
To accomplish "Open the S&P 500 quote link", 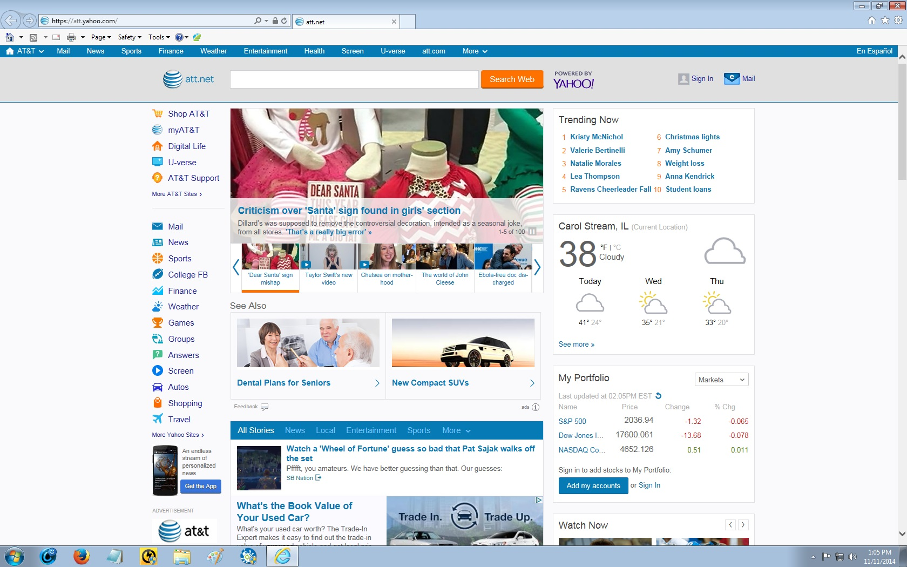I will click(x=572, y=421).
